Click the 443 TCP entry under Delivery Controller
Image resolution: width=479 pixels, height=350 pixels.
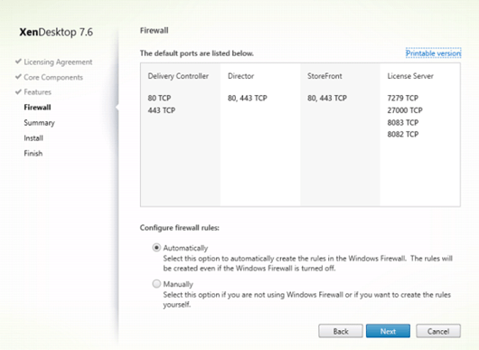coord(162,110)
